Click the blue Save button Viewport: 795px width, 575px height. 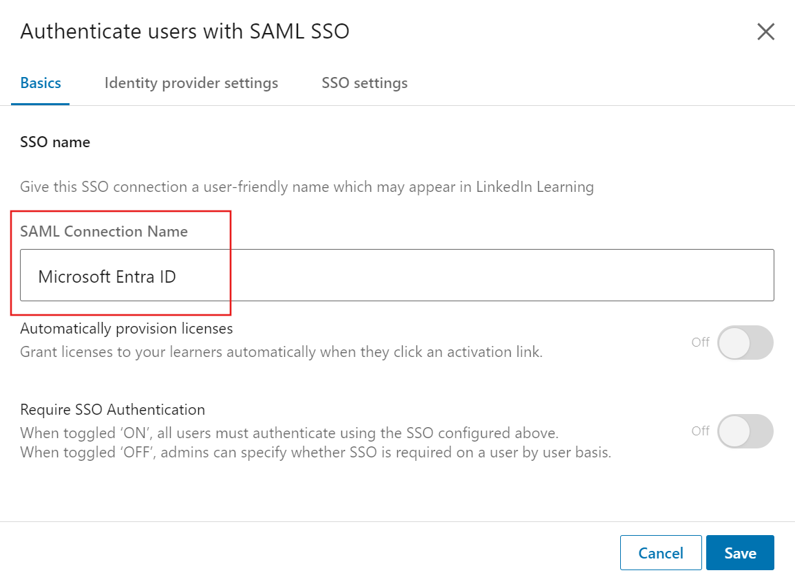tap(740, 552)
